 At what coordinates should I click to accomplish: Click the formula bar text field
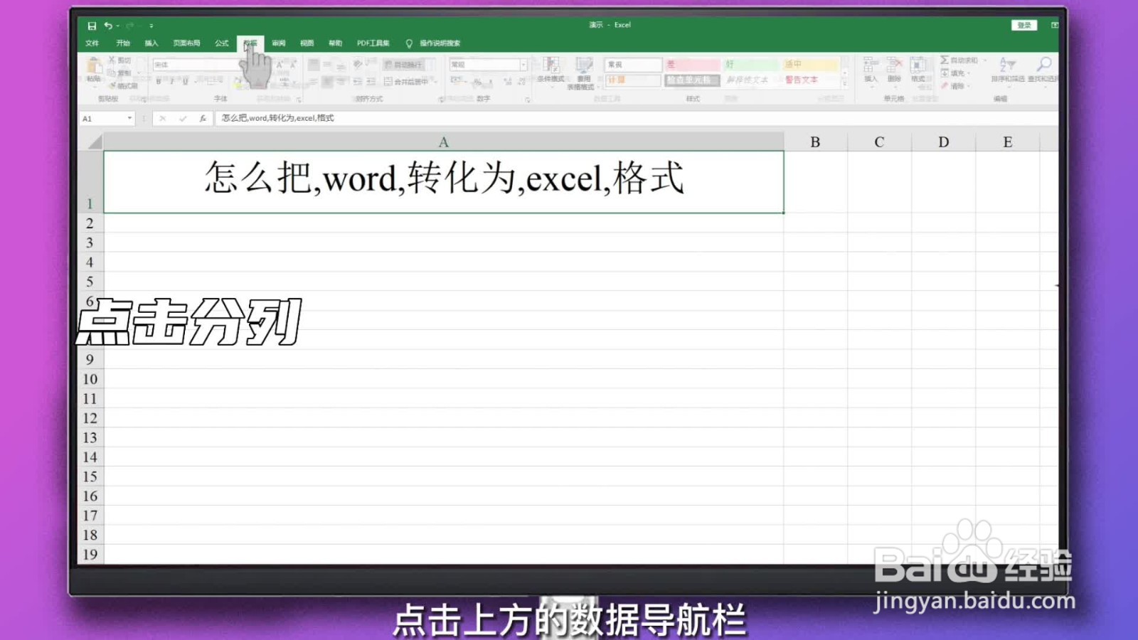tap(637, 118)
